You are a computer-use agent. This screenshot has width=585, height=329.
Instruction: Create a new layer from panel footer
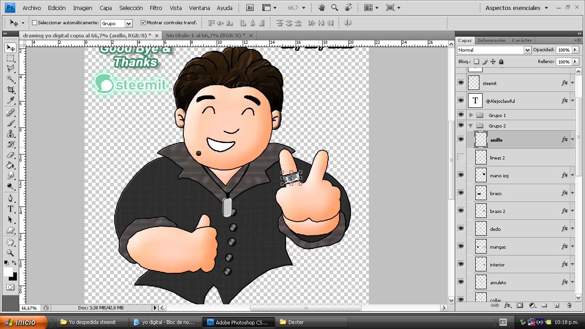[557, 305]
